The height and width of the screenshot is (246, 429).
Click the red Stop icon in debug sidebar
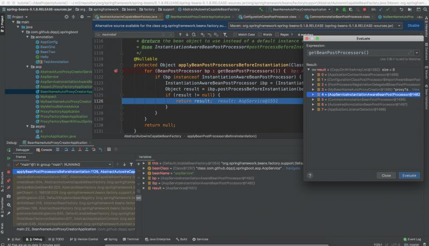click(x=9, y=172)
